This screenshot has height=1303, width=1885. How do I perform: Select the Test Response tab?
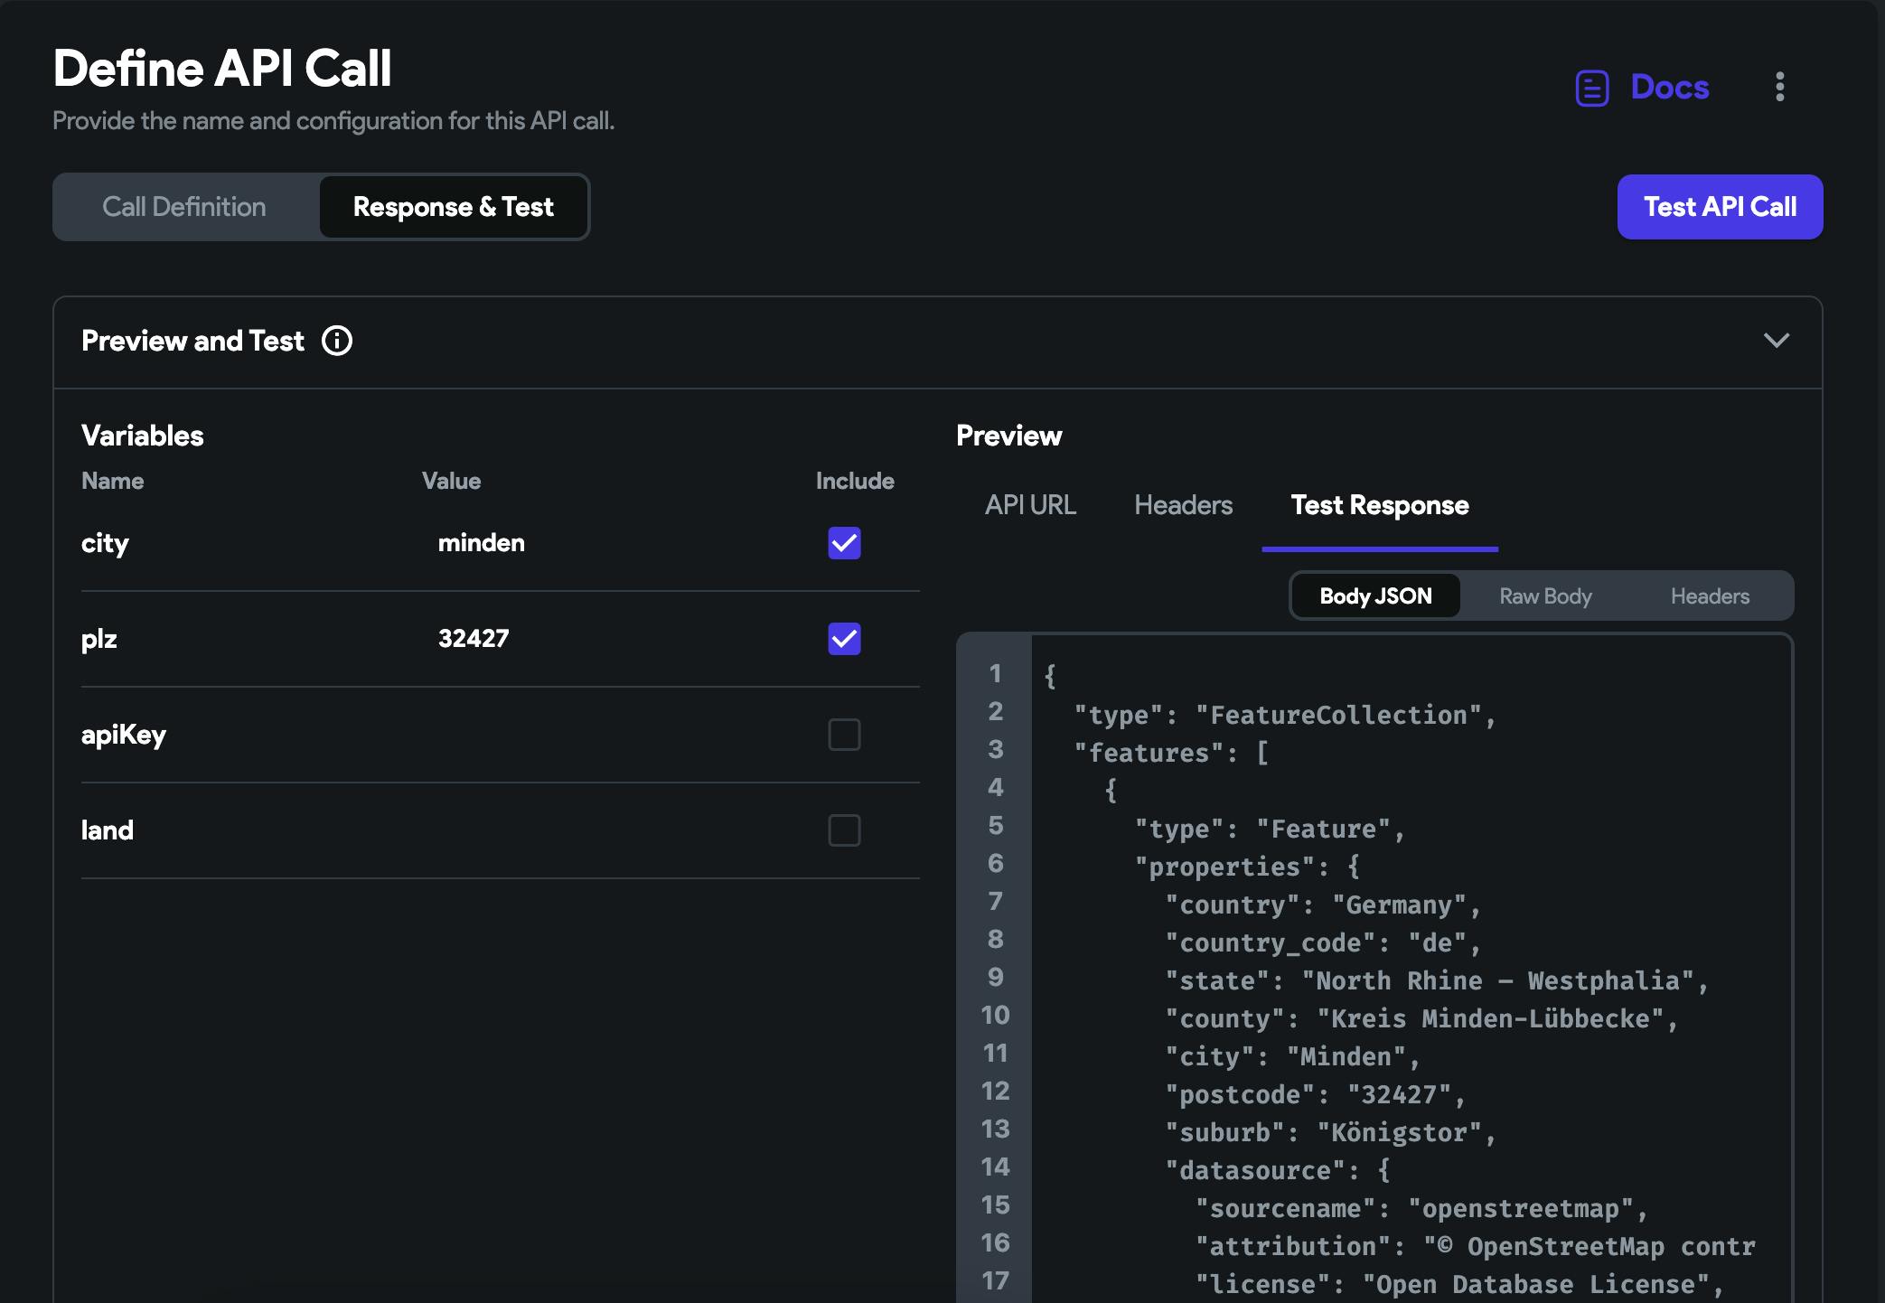1379,505
